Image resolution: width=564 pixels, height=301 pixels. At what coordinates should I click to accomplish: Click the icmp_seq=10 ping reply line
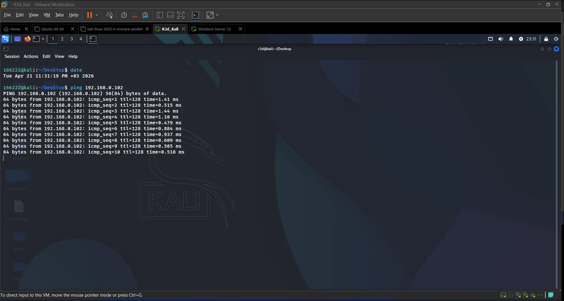click(x=94, y=152)
